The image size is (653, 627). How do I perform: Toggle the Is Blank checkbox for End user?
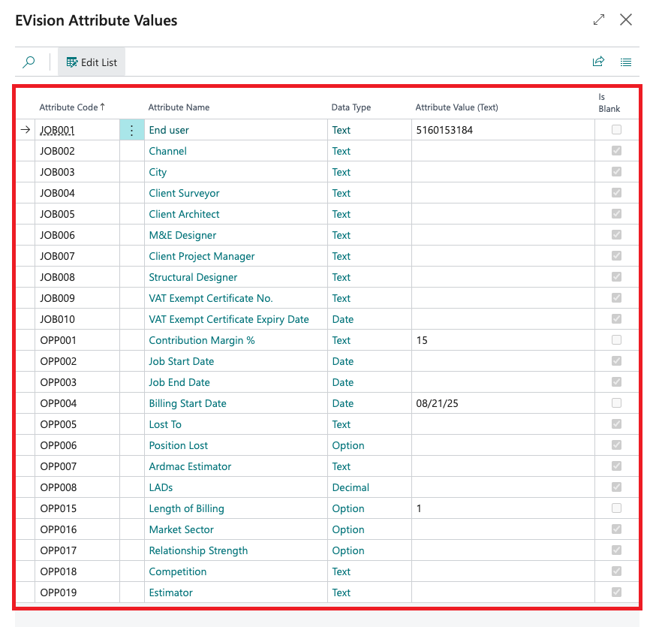[x=617, y=130]
